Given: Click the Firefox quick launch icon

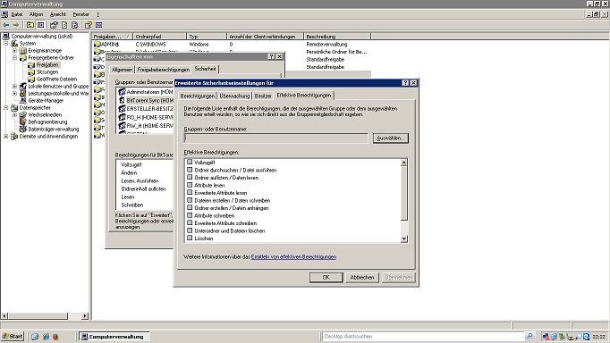Looking at the screenshot, I should click(55, 337).
